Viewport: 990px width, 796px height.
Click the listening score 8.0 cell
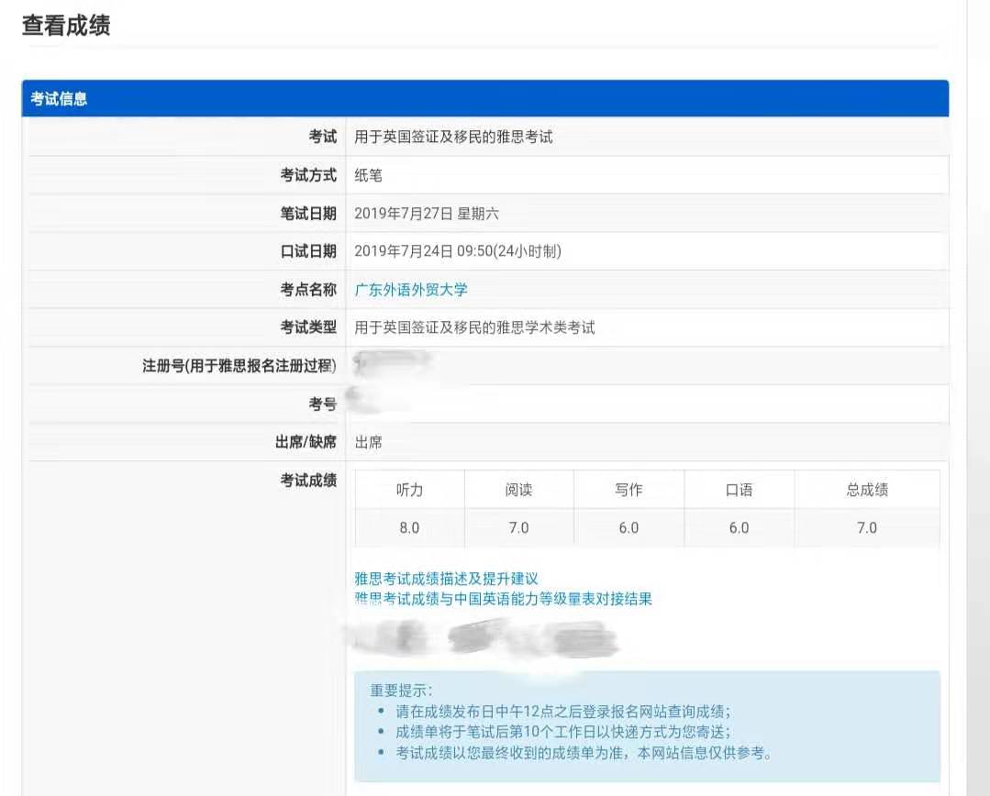408,527
